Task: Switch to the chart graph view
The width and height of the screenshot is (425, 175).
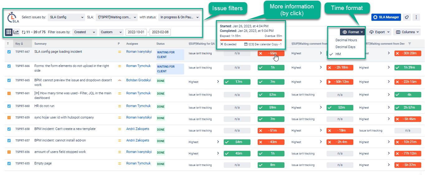Action: [16, 32]
